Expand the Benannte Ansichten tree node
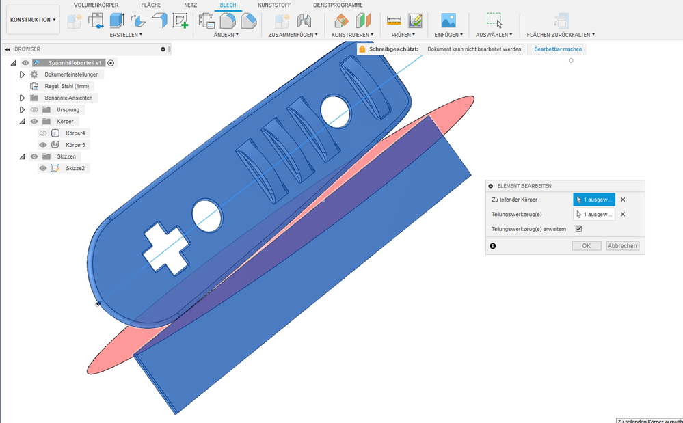Viewport: 683px width, 423px height. 22,98
